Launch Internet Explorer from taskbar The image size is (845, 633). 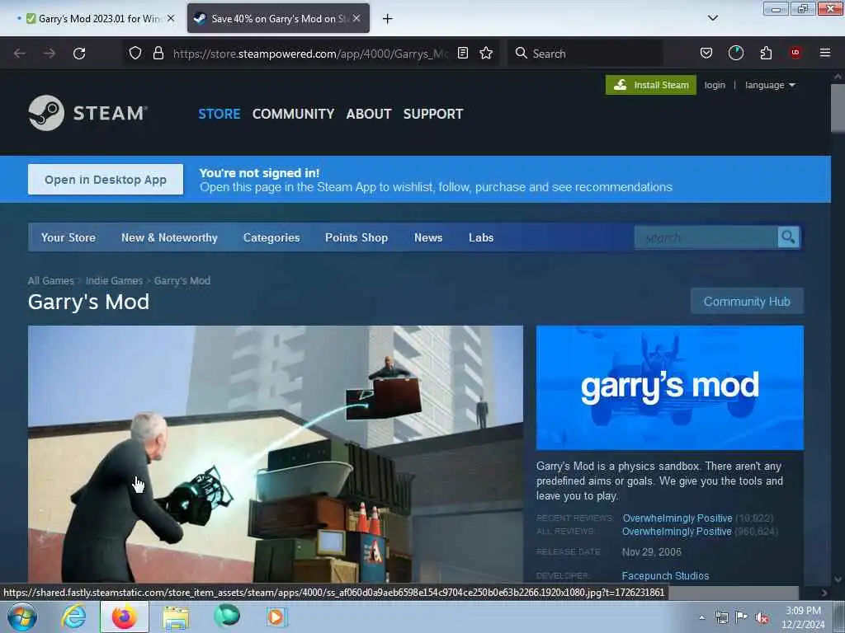click(x=73, y=617)
